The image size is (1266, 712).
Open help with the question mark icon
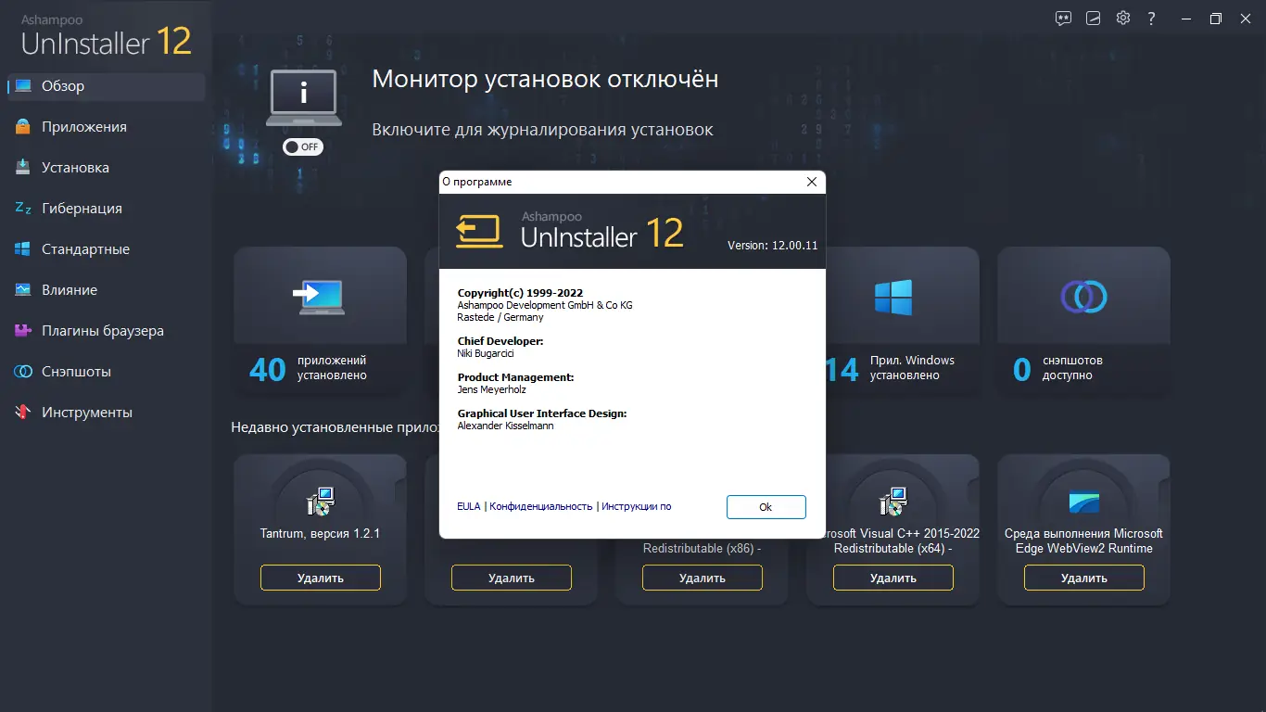tap(1152, 18)
